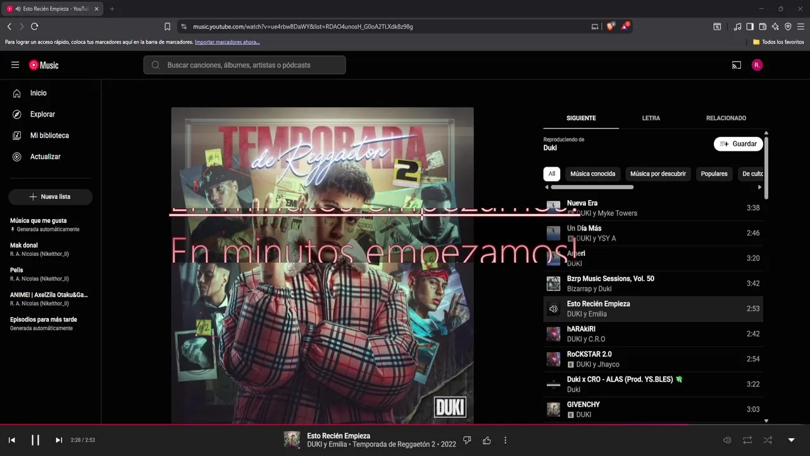The image size is (810, 456).
Task: Play Duki x CRO - ALAS track
Action: pyautogui.click(x=653, y=384)
